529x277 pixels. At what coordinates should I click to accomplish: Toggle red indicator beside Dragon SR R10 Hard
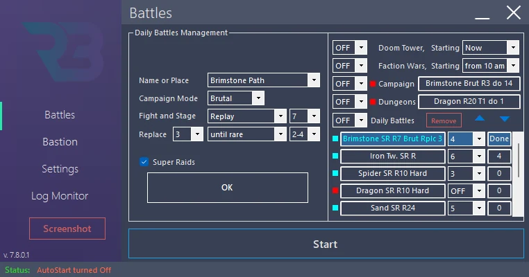[335, 190]
